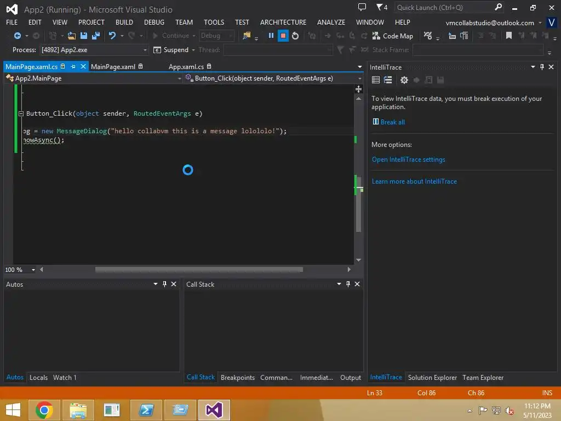Click the IntelliTrace events toolbar icon
Screen dimensions: 561x421
click(x=427, y=36)
